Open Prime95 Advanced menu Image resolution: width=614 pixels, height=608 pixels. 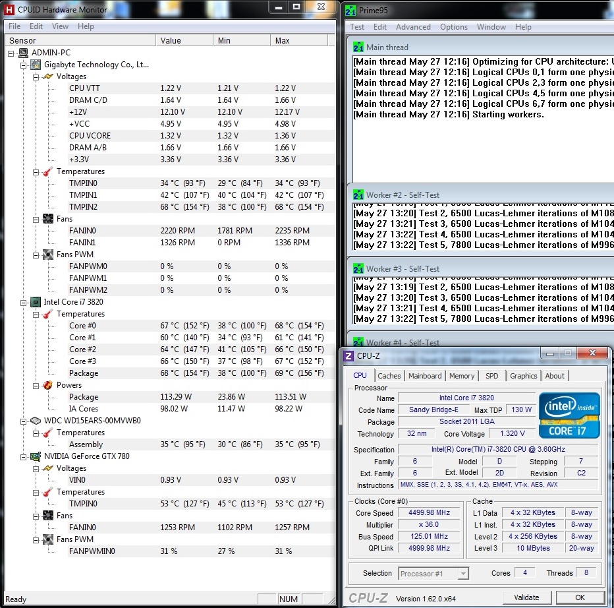(x=413, y=26)
